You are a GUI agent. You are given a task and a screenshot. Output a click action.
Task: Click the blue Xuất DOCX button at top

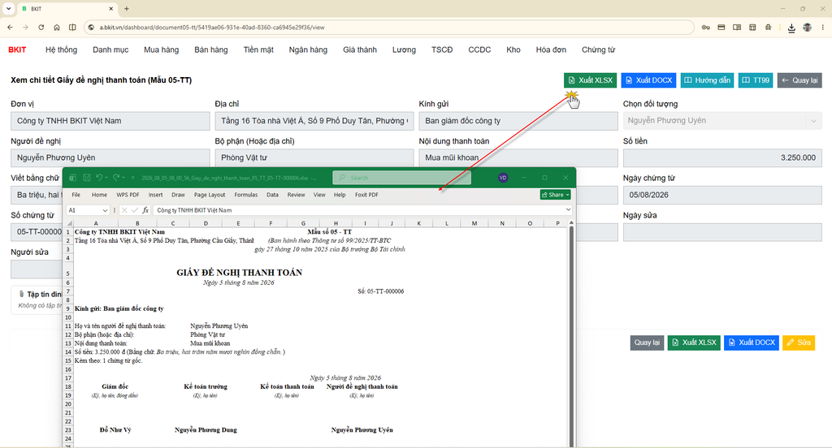[648, 80]
